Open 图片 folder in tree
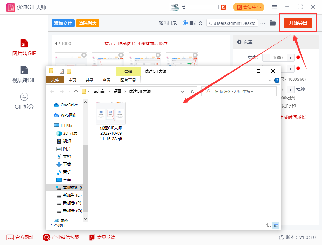Viewport: 322px width, 245px height. pos(64,149)
